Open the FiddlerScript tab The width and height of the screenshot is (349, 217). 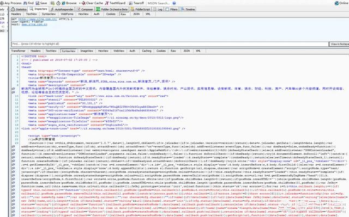click(140, 9)
